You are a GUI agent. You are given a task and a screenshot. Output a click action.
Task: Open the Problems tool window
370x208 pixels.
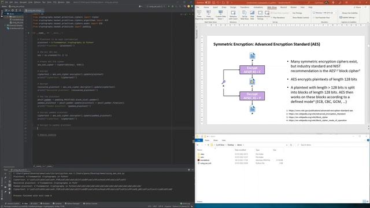[45, 203]
